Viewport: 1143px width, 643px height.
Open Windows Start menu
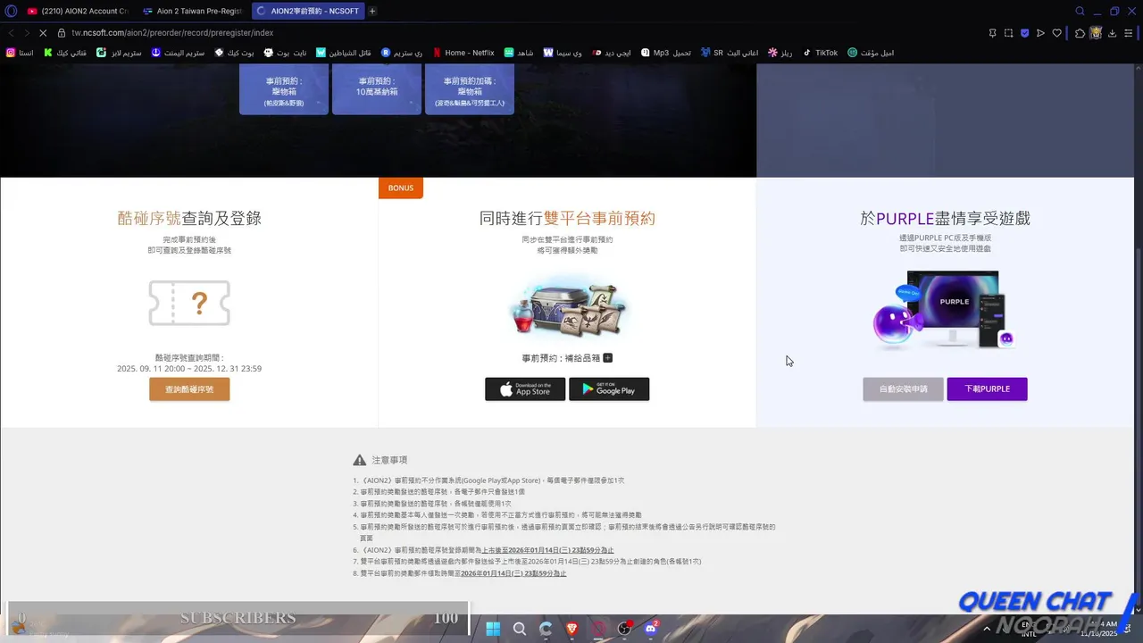pos(493,629)
